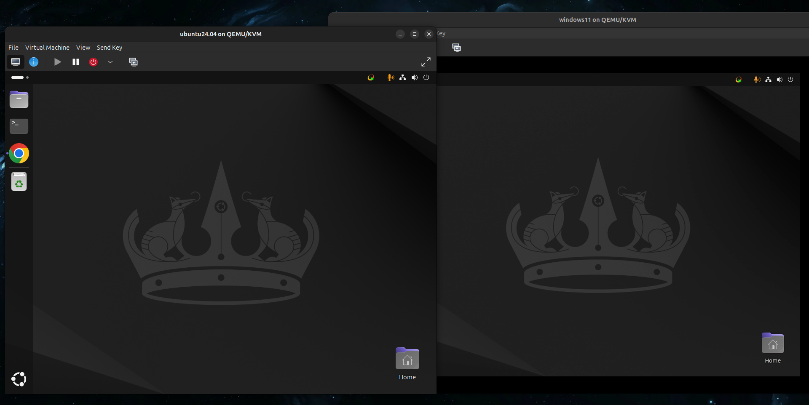Image resolution: width=809 pixels, height=405 pixels.
Task: Click the virtual displays icon in the toolbar
Action: point(134,62)
